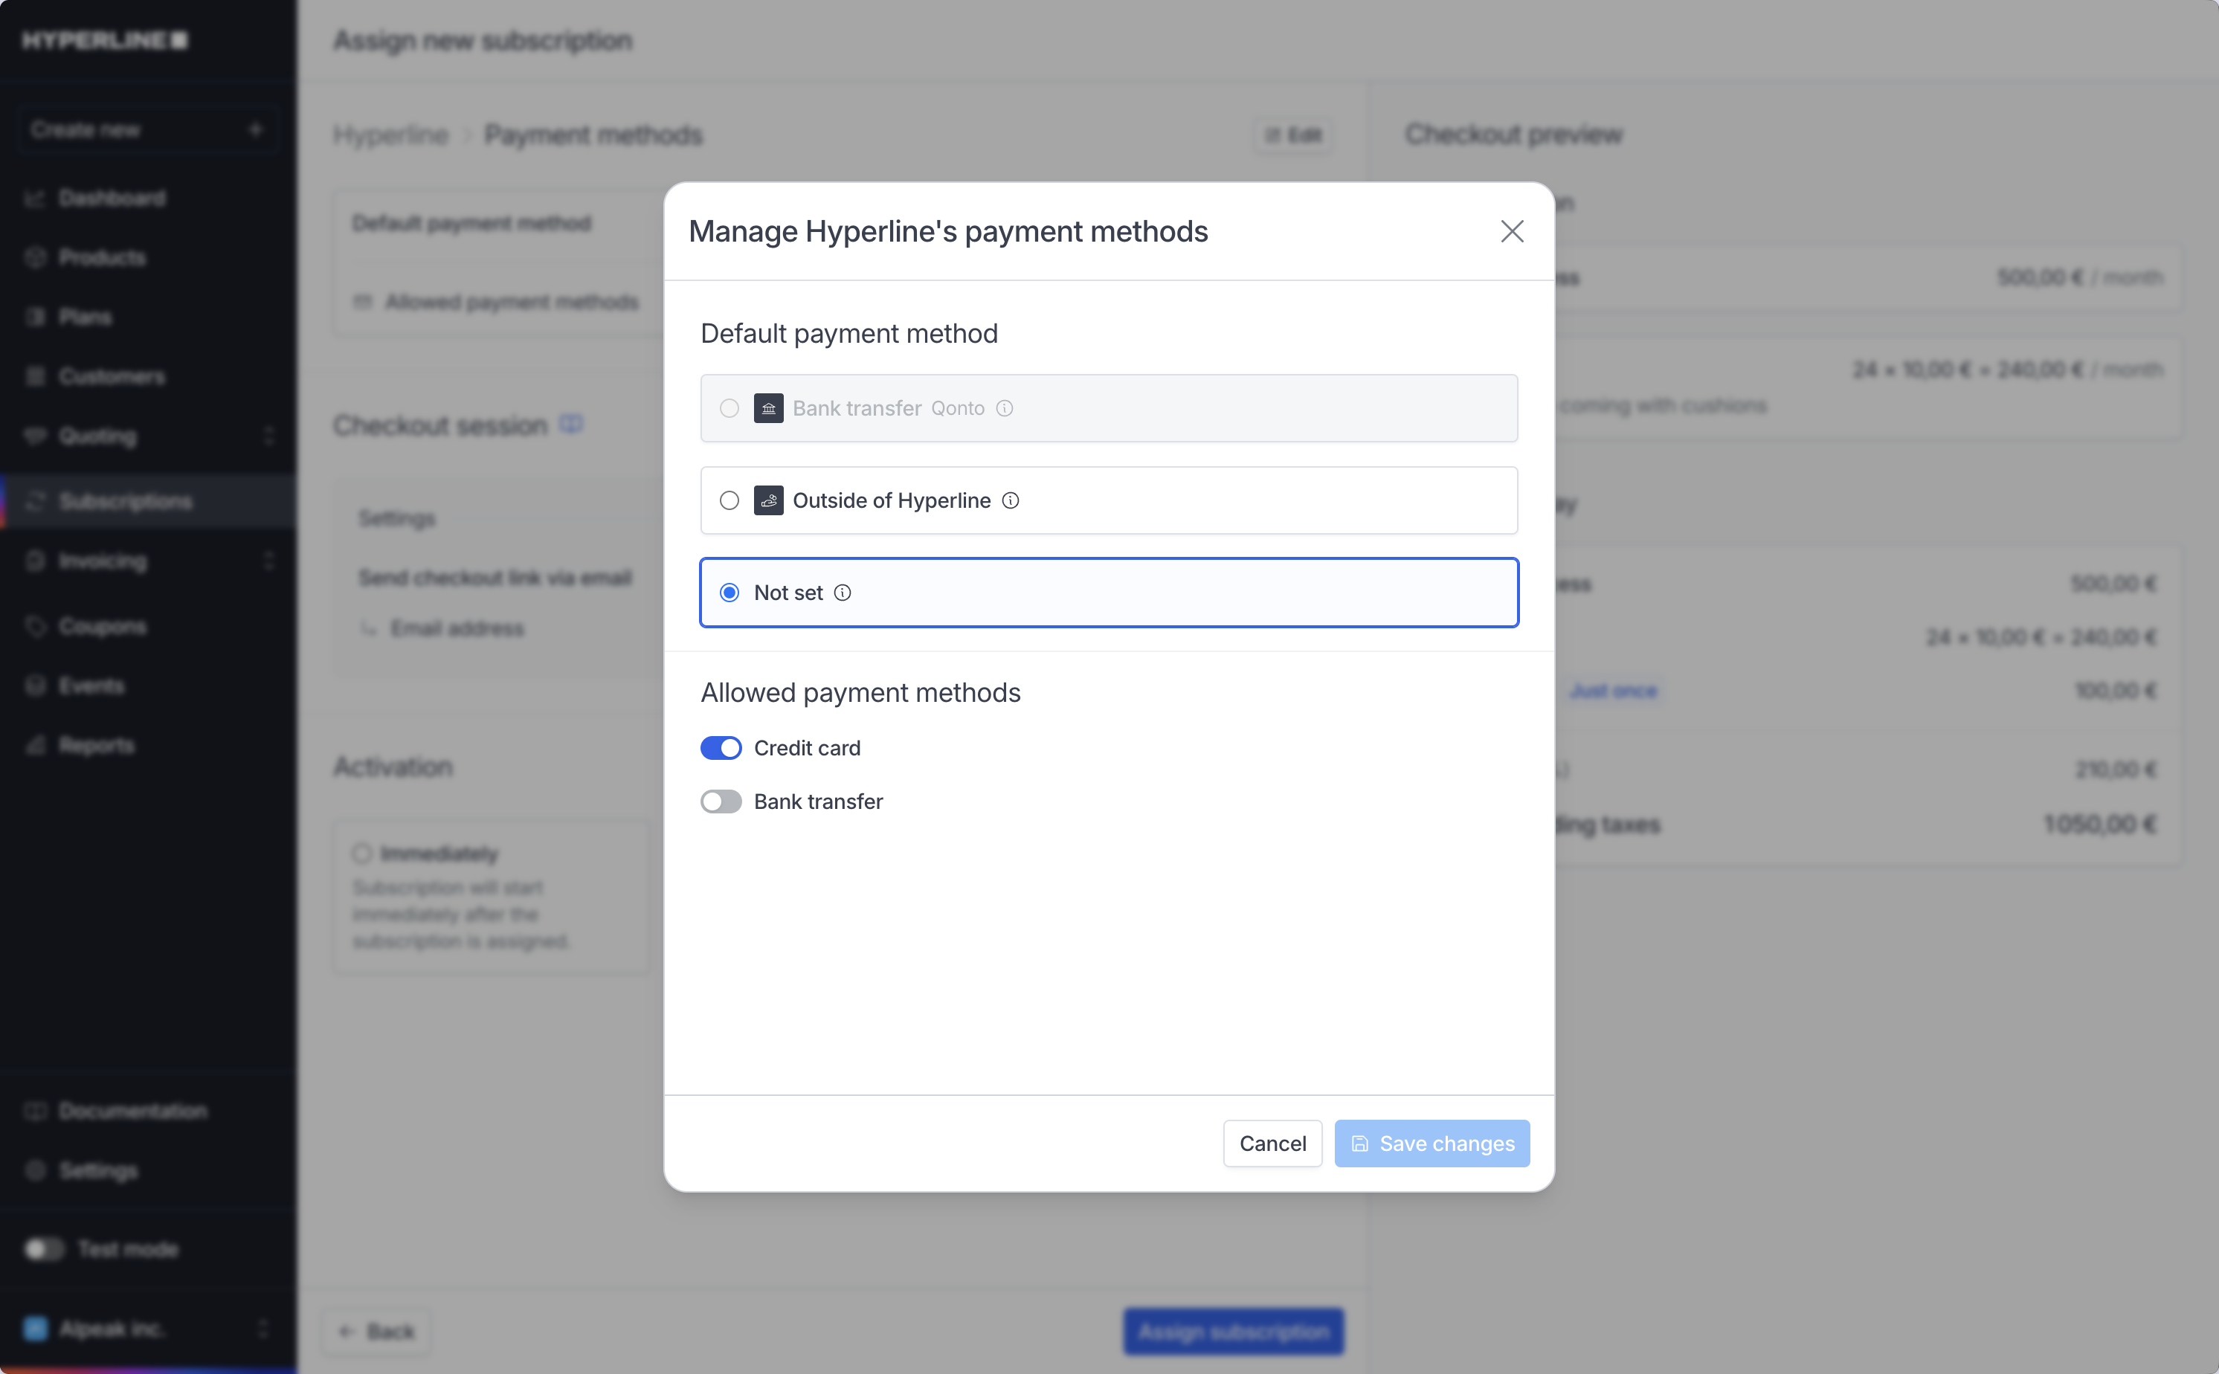Click info icon next to Not set

click(843, 593)
